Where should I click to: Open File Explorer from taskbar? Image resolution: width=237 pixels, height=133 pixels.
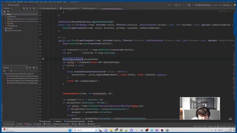pyautogui.click(x=111, y=130)
